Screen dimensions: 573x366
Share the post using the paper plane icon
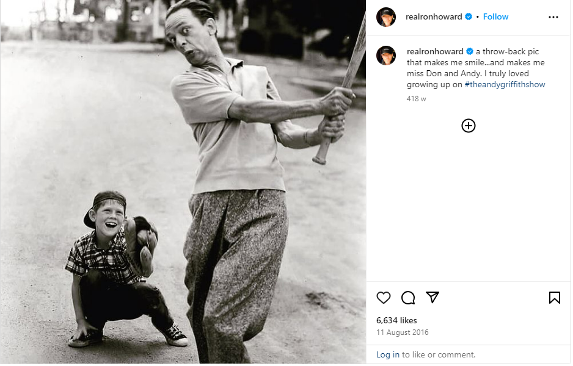[432, 297]
